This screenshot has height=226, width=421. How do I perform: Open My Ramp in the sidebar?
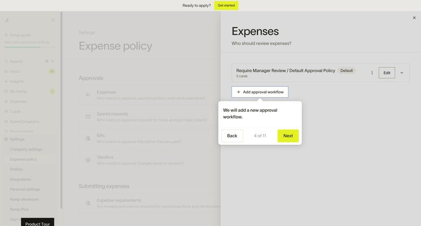(29, 92)
